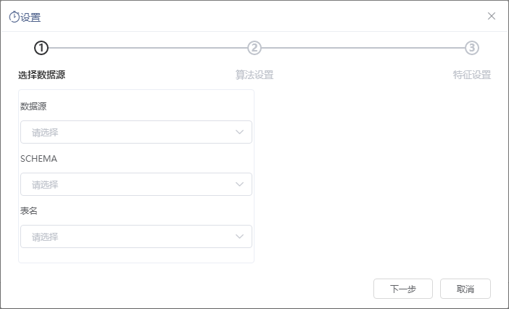Click the timer icon beside 设置 title

(x=14, y=17)
